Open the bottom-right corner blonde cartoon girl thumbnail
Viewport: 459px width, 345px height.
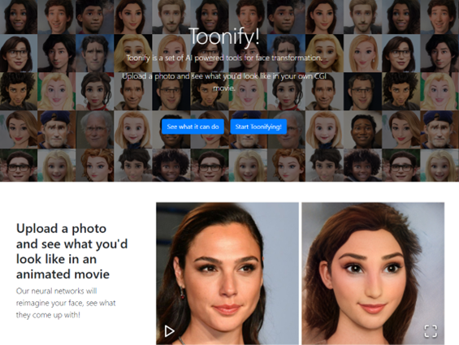440,166
